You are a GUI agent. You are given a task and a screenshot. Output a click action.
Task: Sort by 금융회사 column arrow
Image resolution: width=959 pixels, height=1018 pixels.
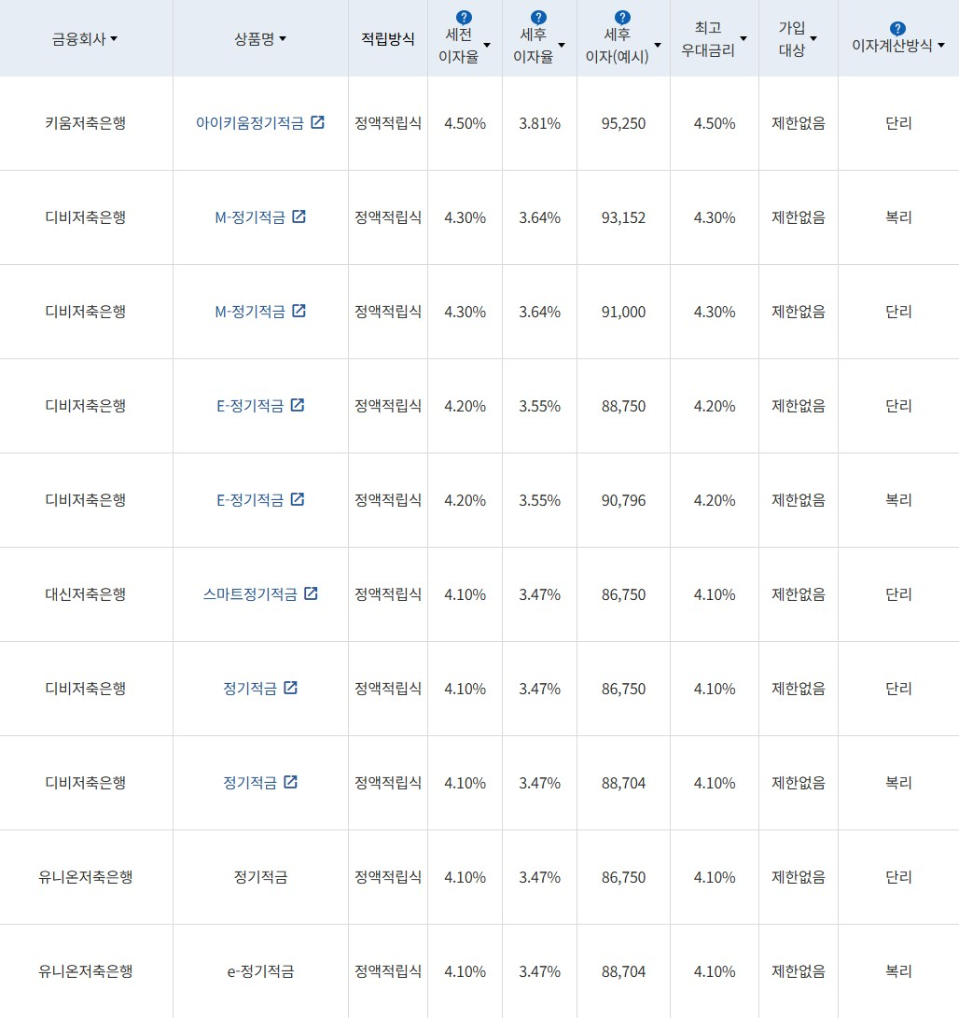(114, 39)
